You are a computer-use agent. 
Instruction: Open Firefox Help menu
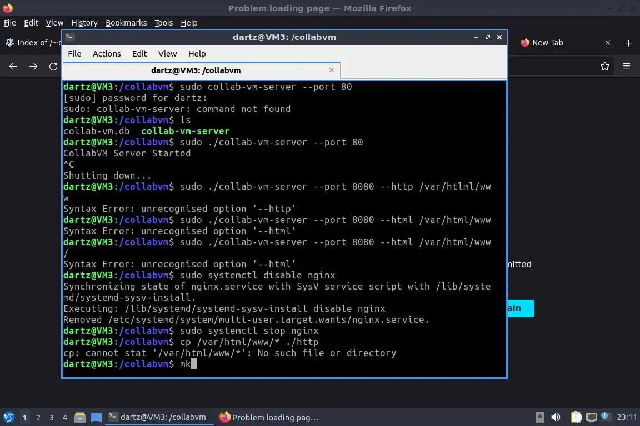189,23
